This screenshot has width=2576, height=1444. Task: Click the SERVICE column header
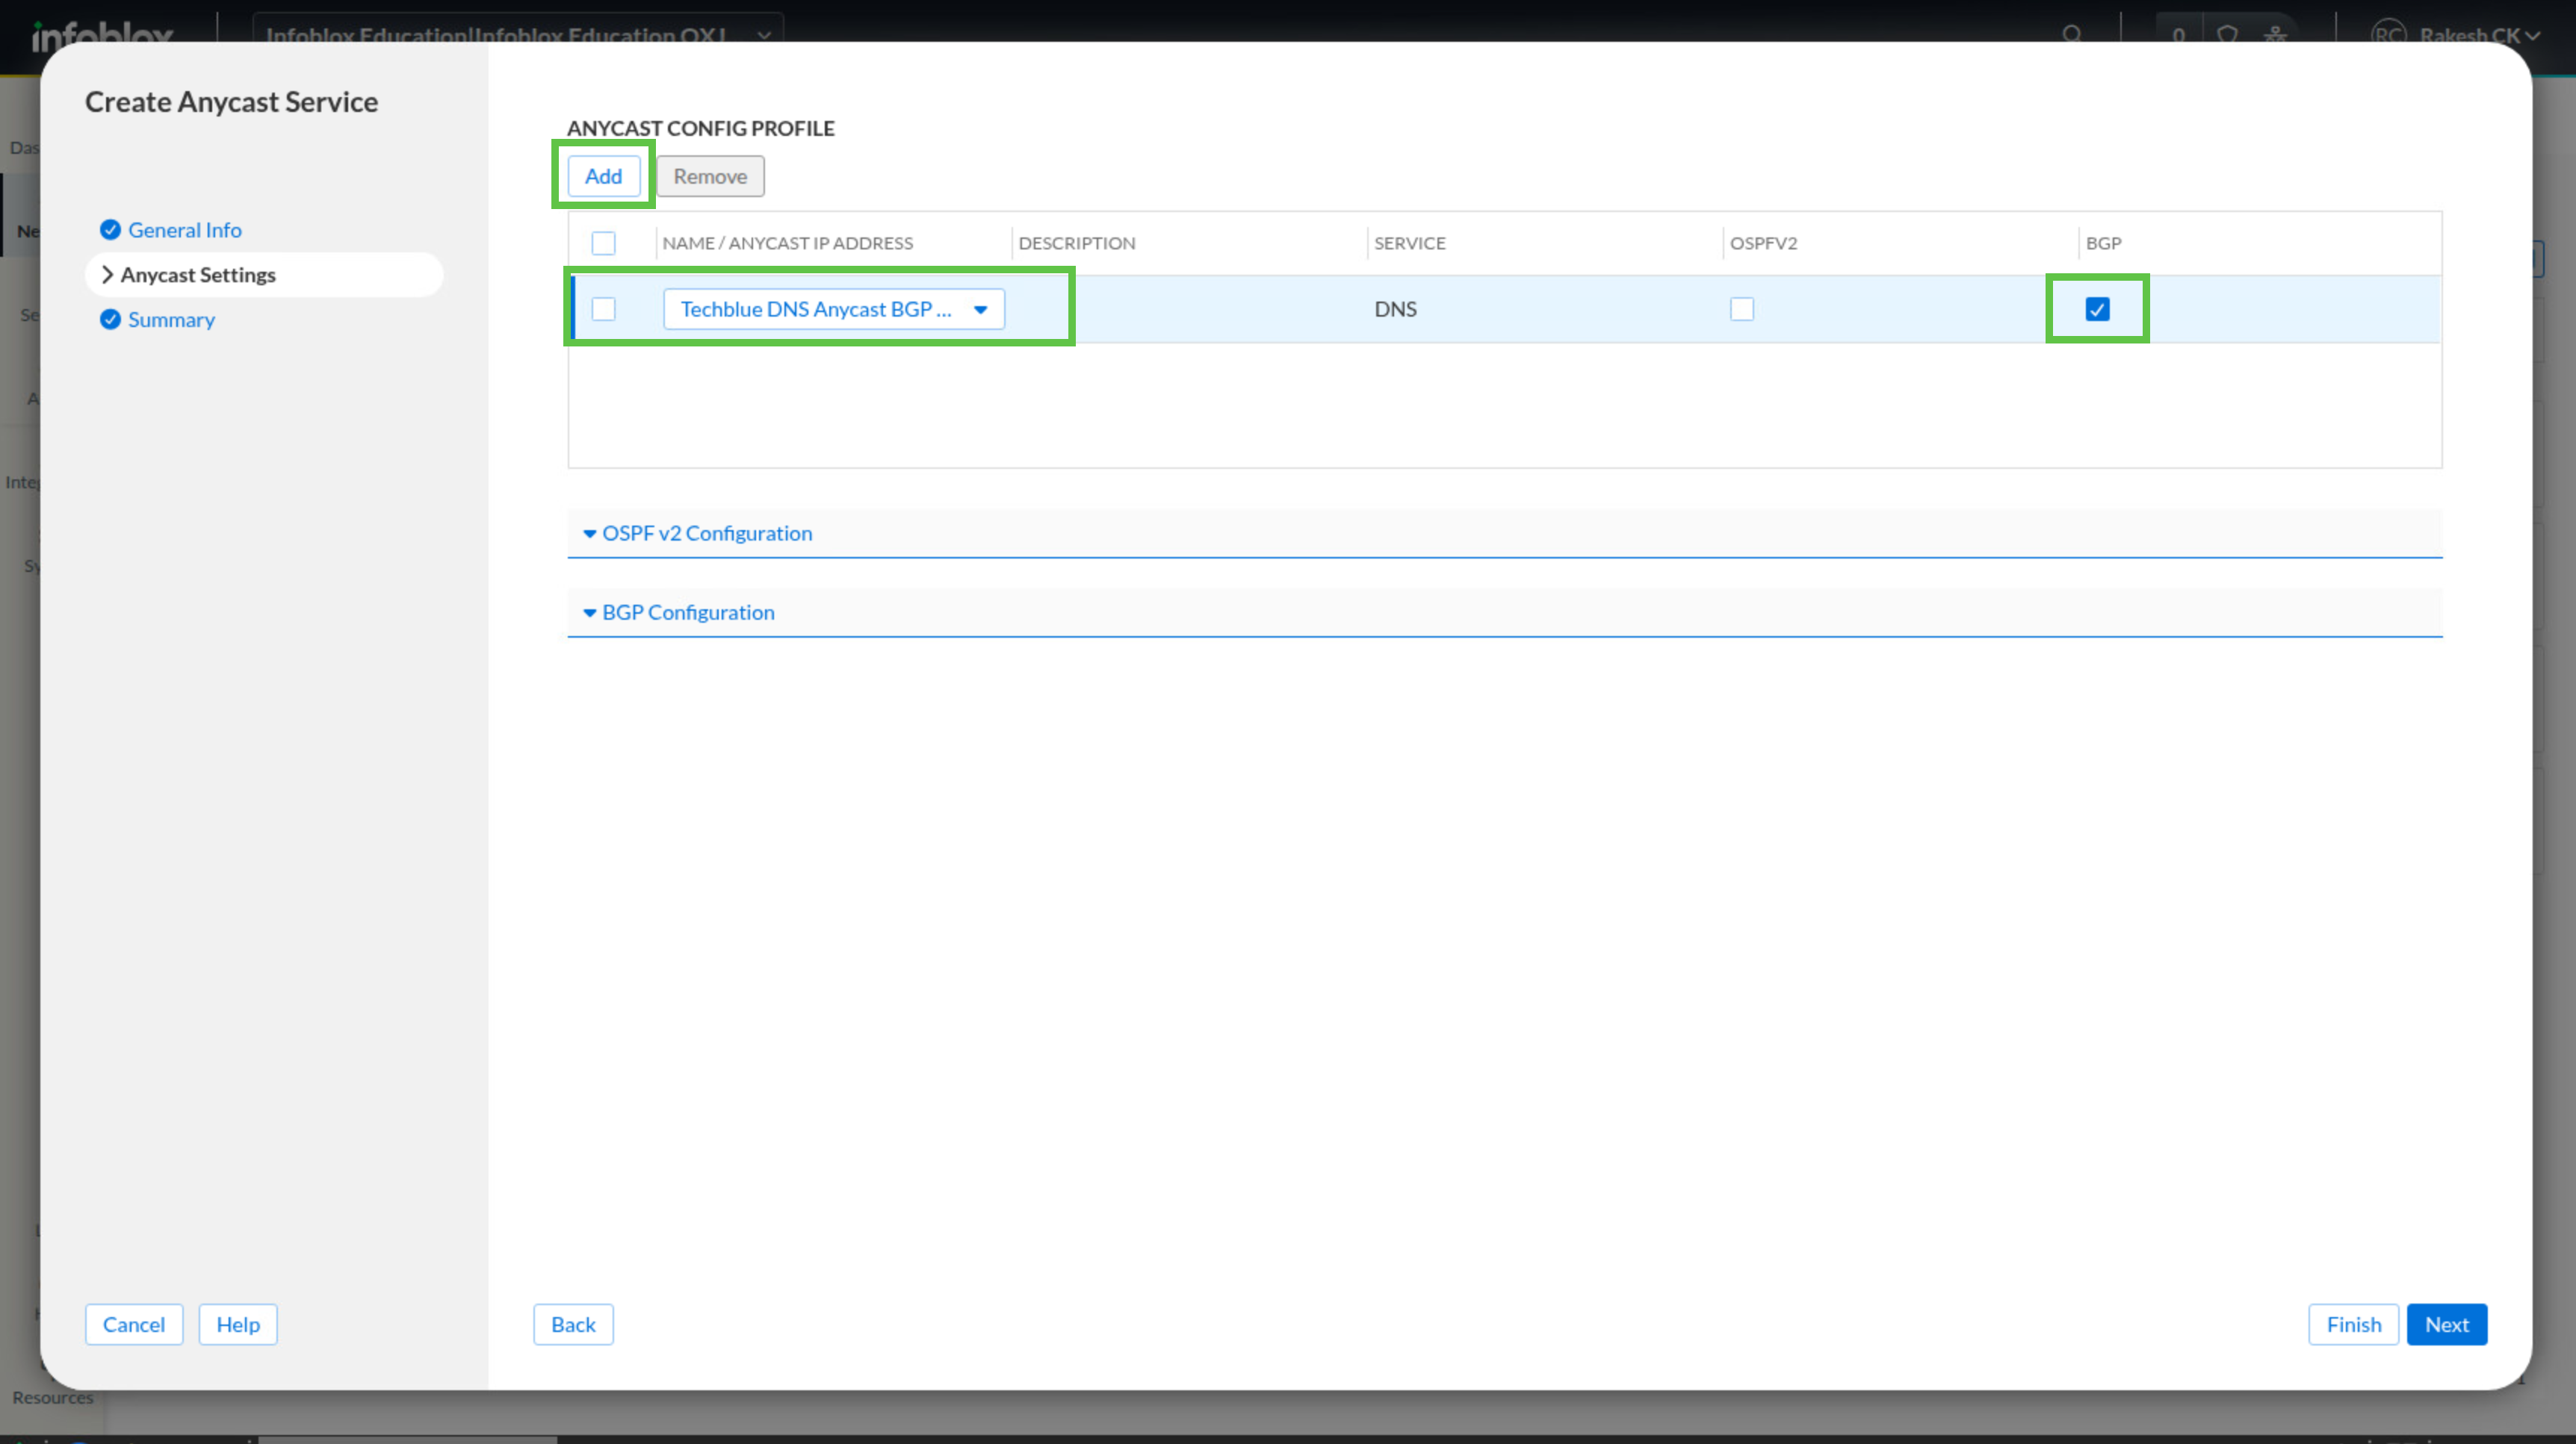point(1409,243)
